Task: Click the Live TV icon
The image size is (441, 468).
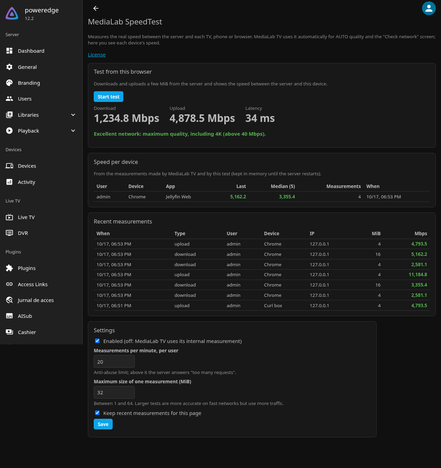Action: tap(9, 217)
